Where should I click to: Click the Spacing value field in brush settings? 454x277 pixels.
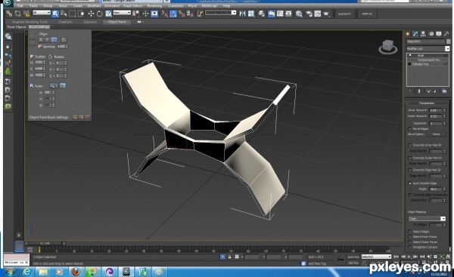point(61,46)
